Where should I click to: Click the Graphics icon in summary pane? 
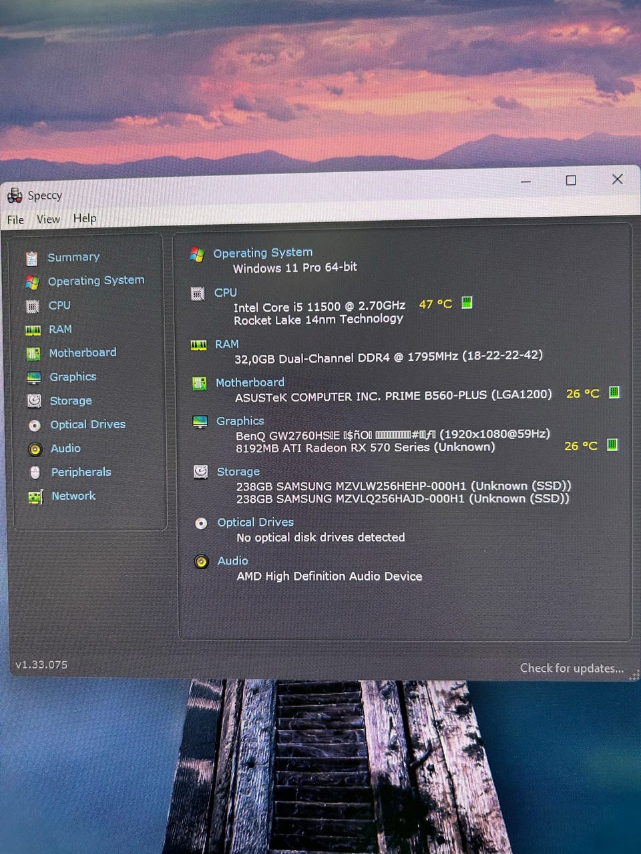point(200,422)
